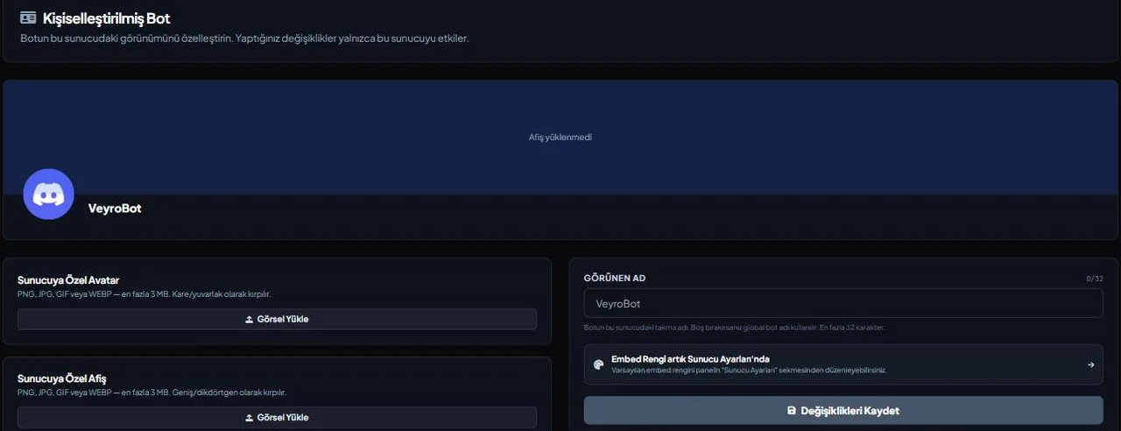Screen dimensions: 1121x431
Task: Click the upload icon in the banner Görsel Yükle button
Action: (249, 418)
